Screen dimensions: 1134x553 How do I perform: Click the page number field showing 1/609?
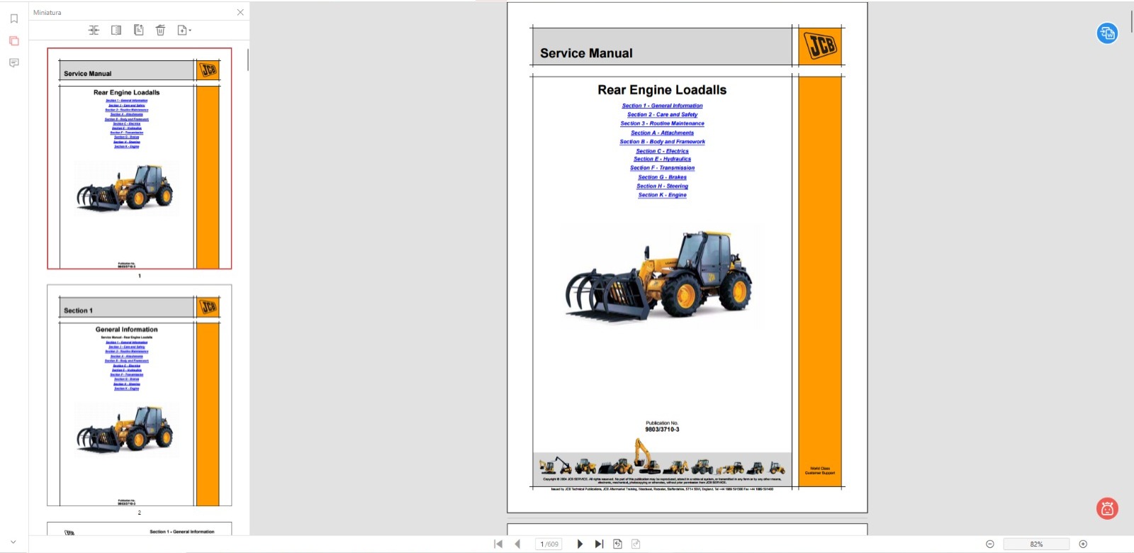549,544
